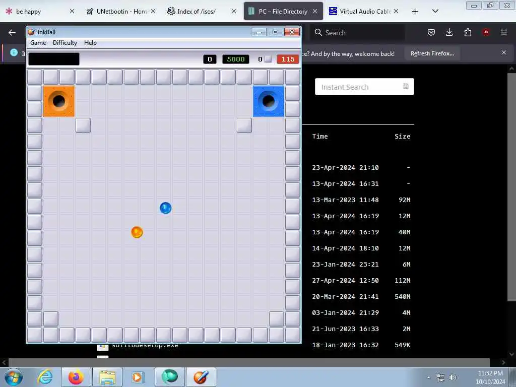516x387 pixels.
Task: Click the page horizontal scrollbar
Action: (249, 362)
